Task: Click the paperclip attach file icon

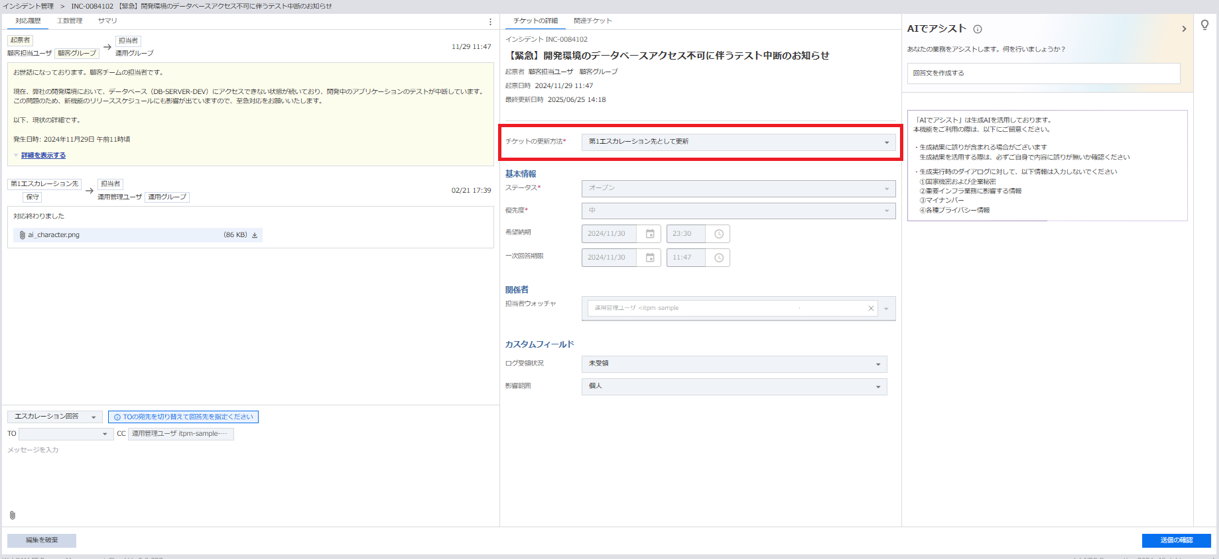Action: pos(13,515)
